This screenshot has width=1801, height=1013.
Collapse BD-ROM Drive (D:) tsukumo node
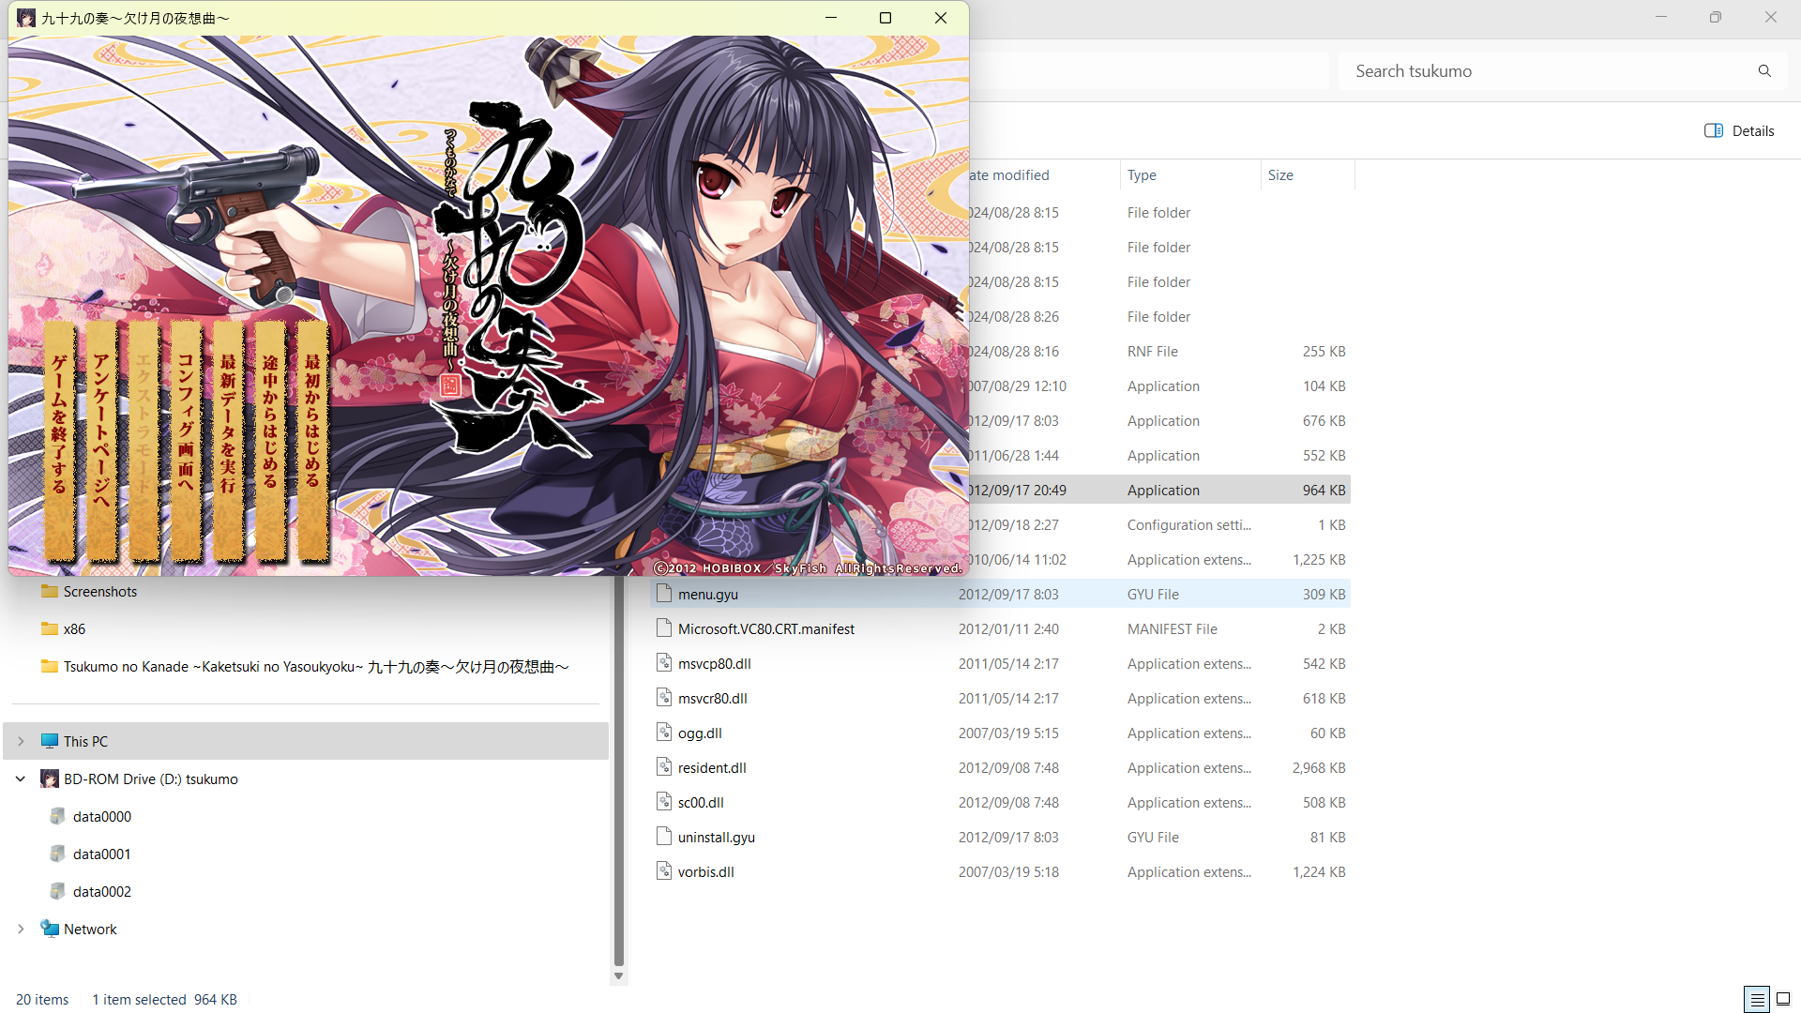(21, 779)
